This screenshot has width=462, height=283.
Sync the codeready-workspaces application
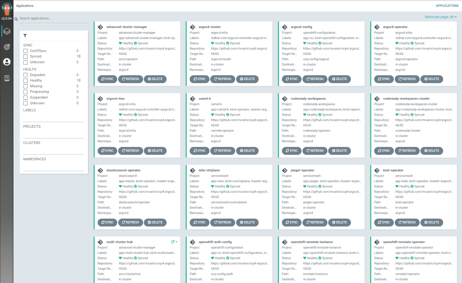pyautogui.click(x=292, y=151)
